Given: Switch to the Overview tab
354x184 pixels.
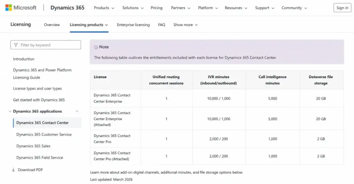Looking at the screenshot, I should (x=52, y=25).
